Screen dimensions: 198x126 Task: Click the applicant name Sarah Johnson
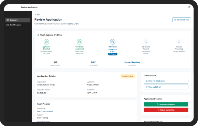[x=93, y=85]
